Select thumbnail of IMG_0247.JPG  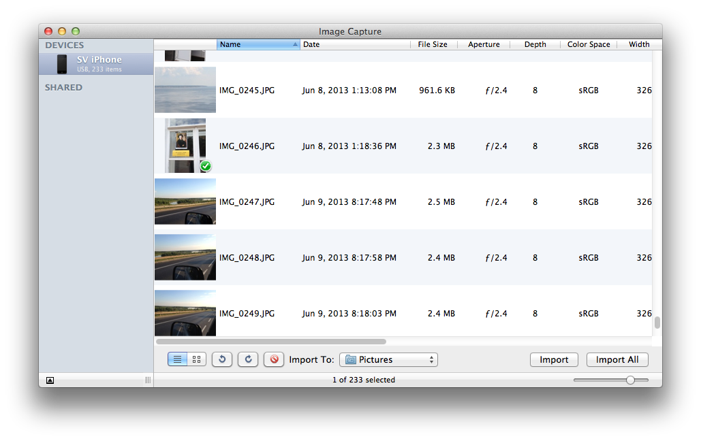click(185, 201)
